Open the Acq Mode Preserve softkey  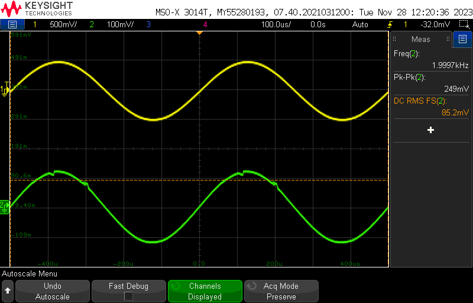click(x=281, y=291)
